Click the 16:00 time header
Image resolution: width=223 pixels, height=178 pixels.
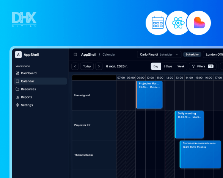(x=209, y=78)
